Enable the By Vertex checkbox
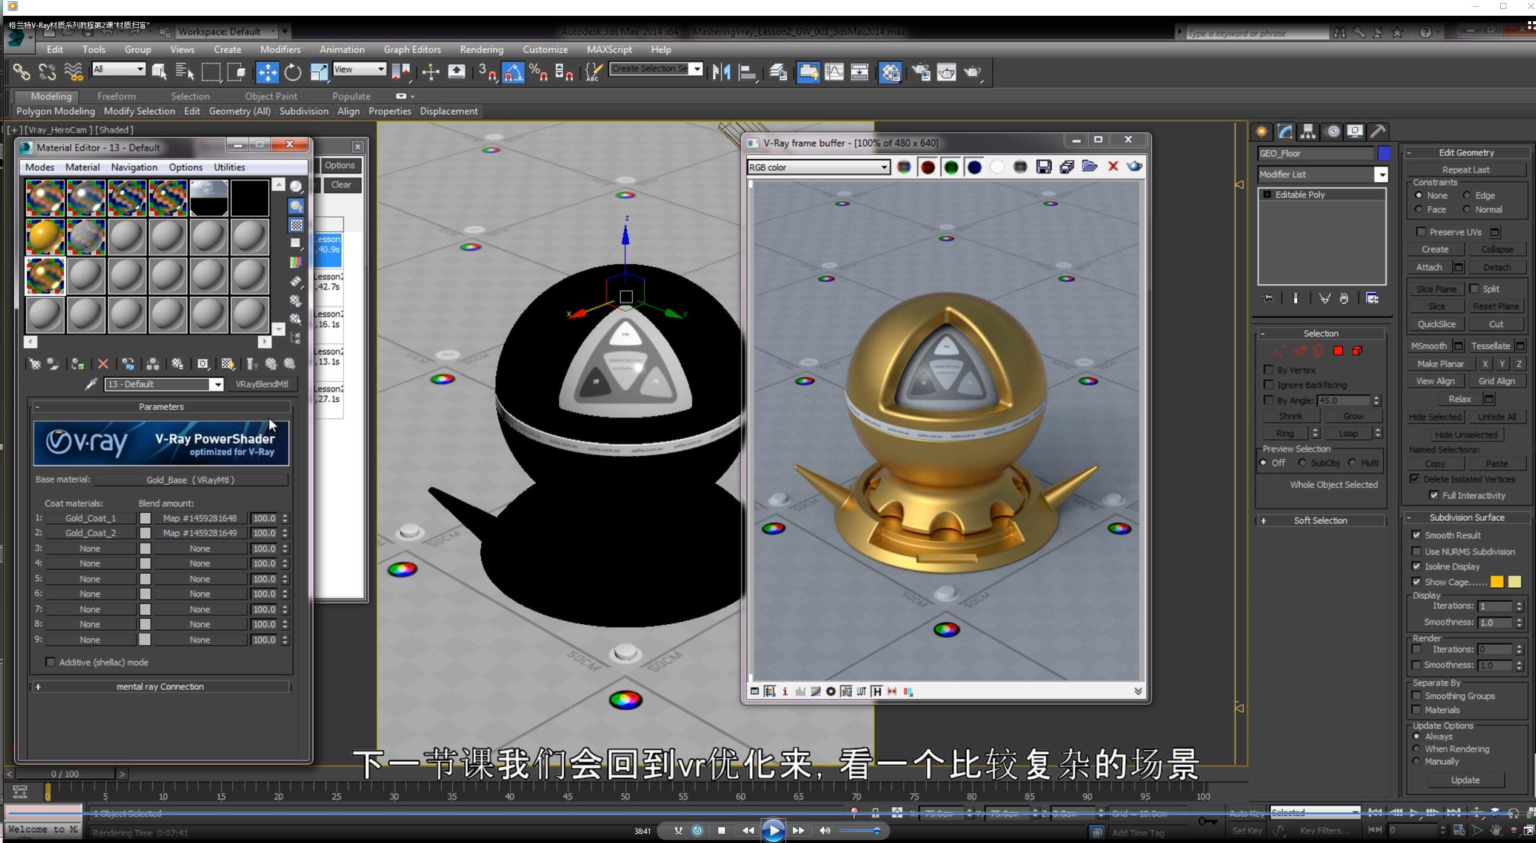The image size is (1536, 843). pyautogui.click(x=1268, y=369)
